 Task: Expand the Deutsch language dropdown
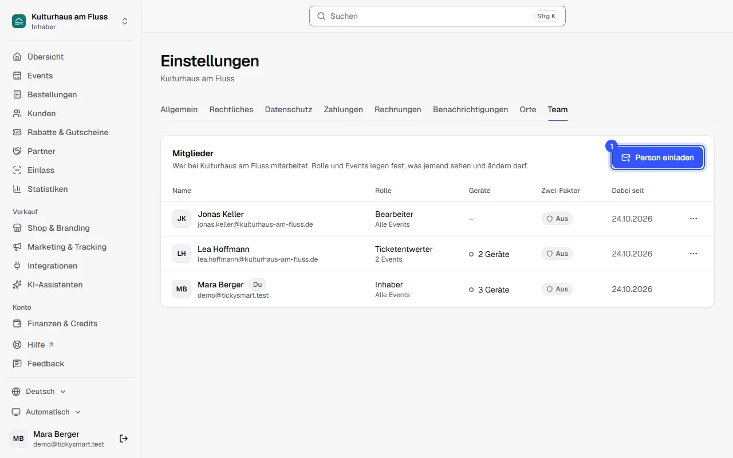click(x=39, y=392)
